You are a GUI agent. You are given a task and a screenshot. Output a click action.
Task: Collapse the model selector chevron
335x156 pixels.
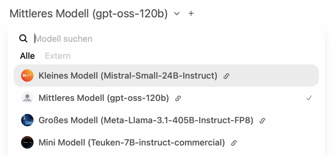(x=177, y=14)
